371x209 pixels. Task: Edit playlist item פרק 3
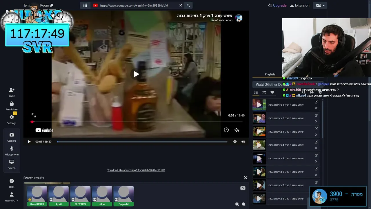click(x=316, y=129)
